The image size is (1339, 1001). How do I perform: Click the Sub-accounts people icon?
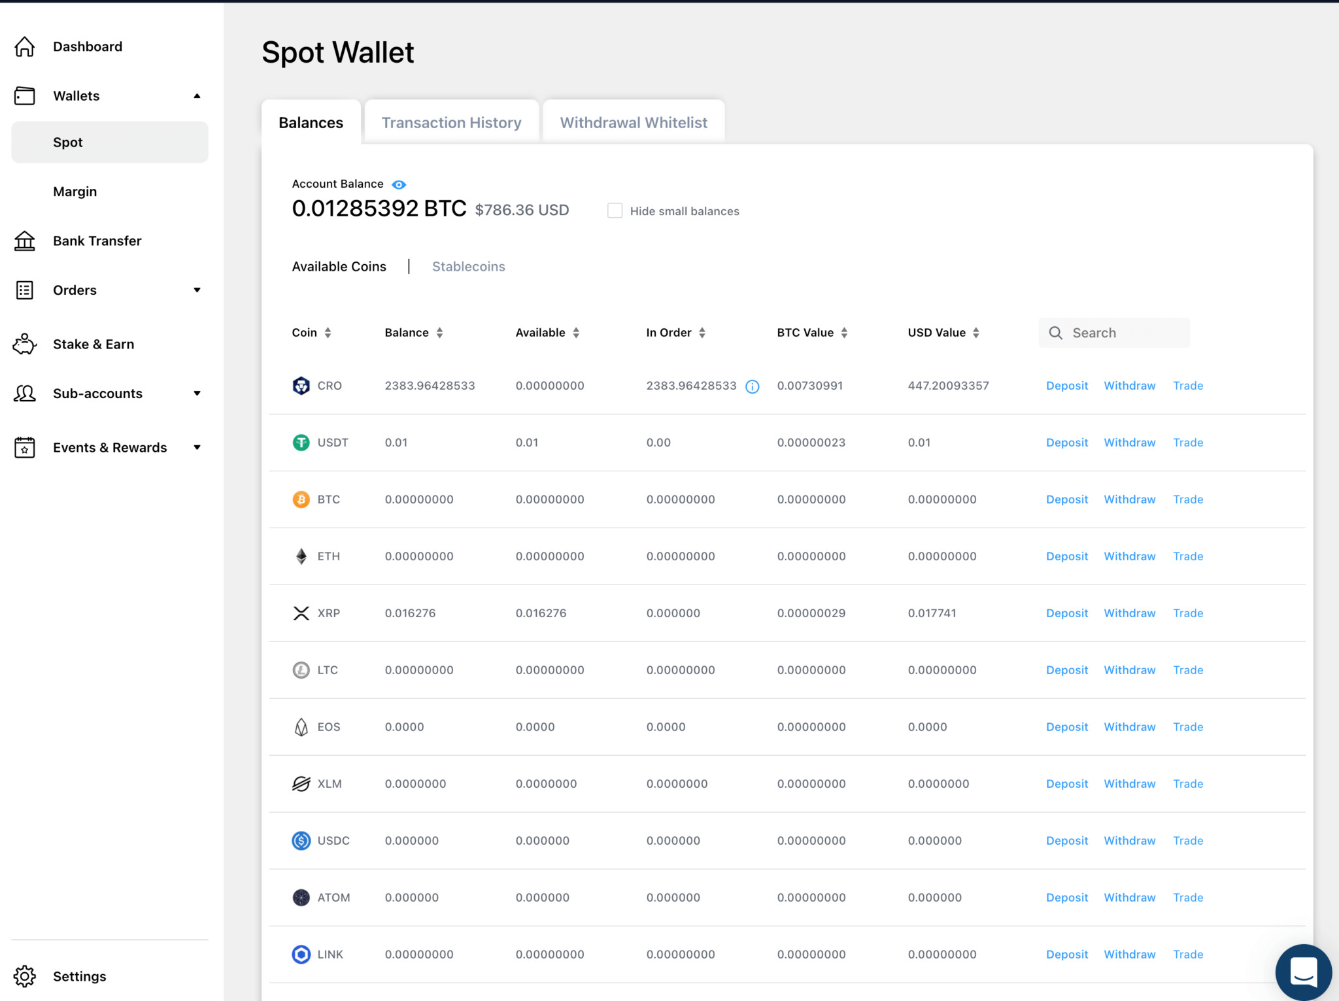click(25, 394)
